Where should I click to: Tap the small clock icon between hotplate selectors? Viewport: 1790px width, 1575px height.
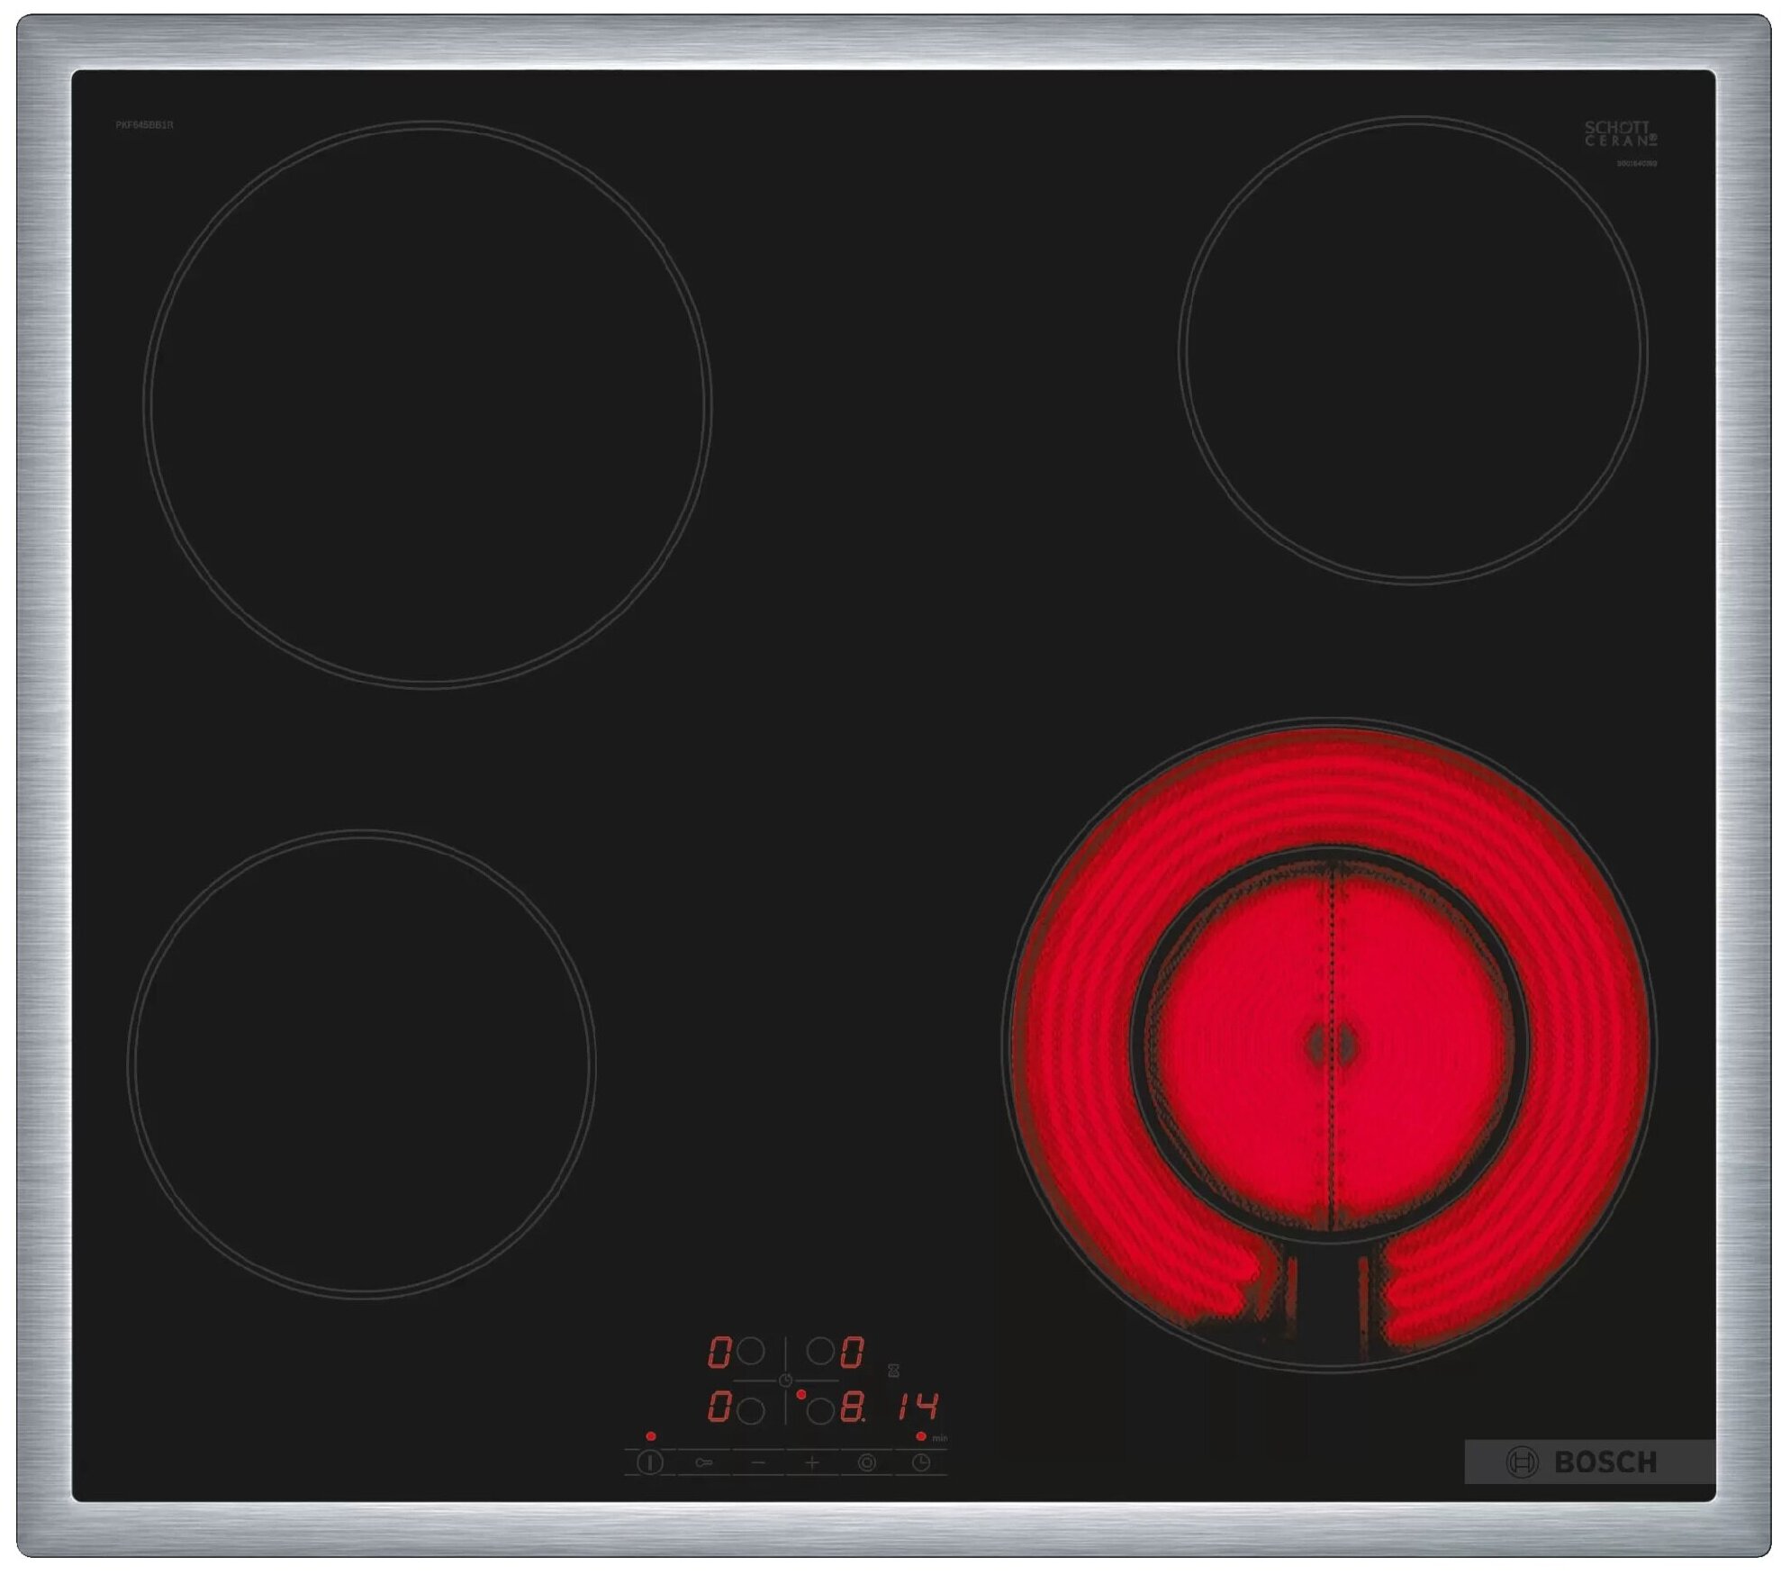click(785, 1380)
